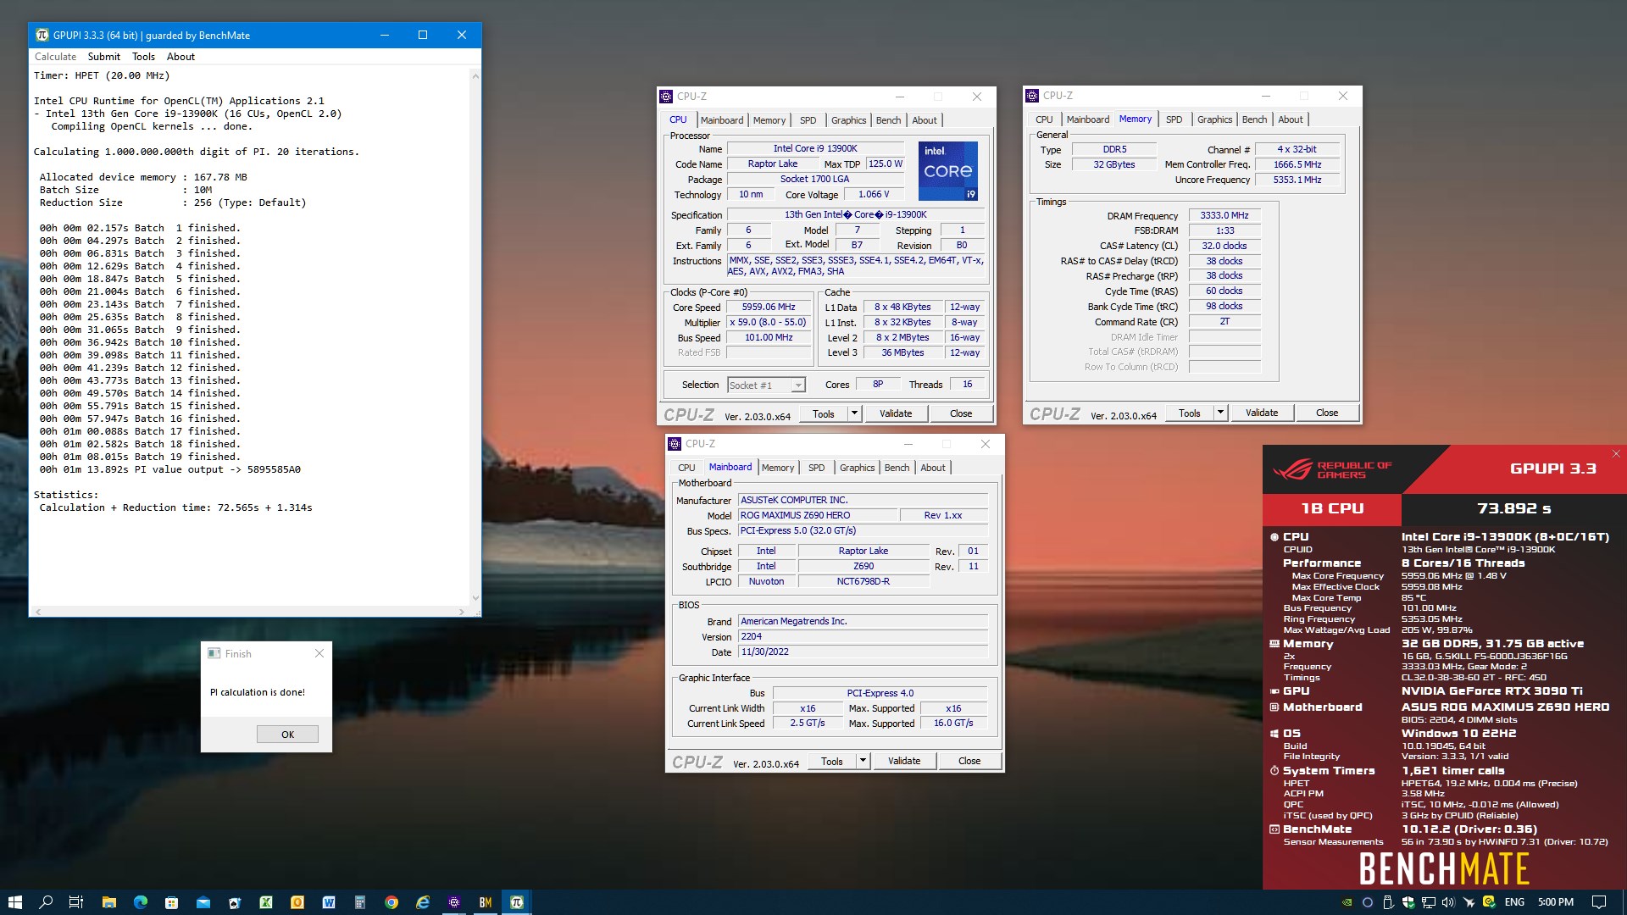The width and height of the screenshot is (1627, 915).
Task: Launch Outlook from taskbar
Action: tap(297, 902)
